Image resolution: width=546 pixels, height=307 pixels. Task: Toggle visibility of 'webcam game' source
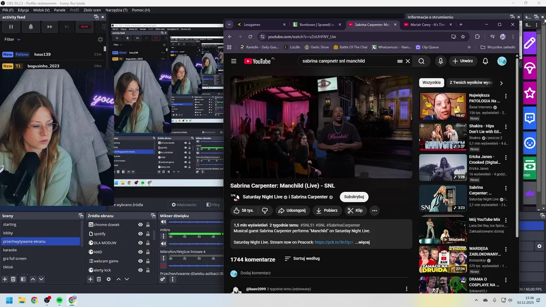coord(140,261)
